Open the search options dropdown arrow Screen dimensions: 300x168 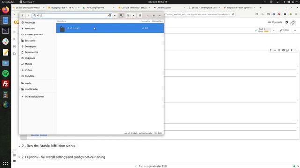click(115, 15)
